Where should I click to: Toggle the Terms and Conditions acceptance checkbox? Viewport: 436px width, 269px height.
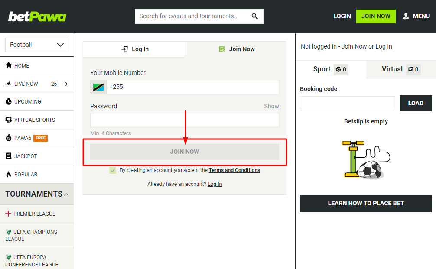(113, 170)
